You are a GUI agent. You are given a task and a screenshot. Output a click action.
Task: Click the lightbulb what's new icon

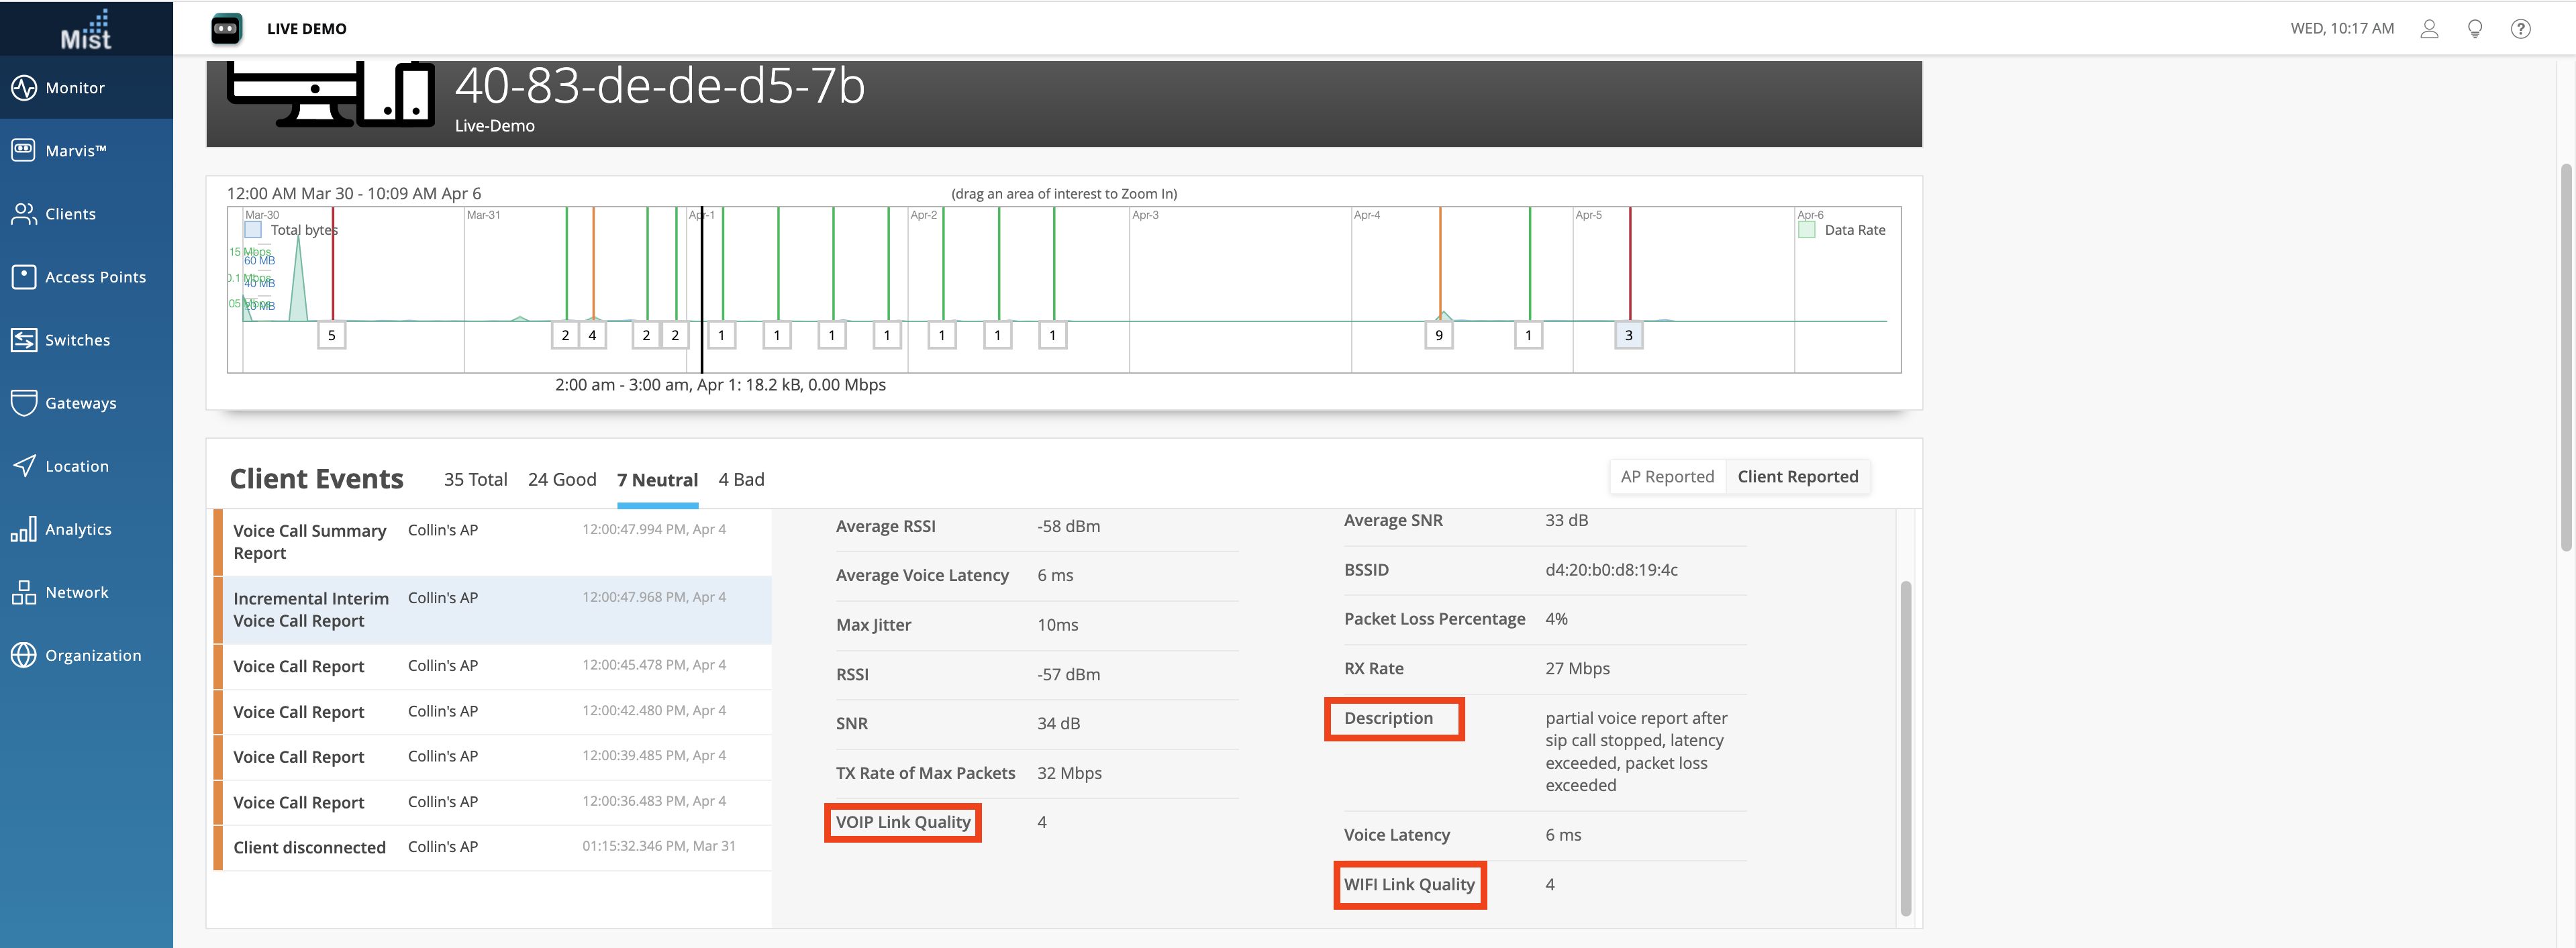(2474, 29)
